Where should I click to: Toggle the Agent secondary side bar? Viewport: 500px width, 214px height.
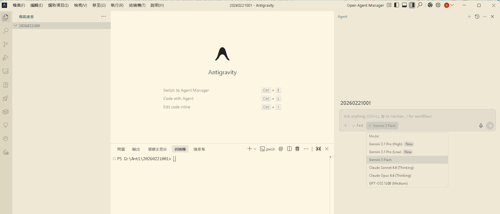pos(412,5)
